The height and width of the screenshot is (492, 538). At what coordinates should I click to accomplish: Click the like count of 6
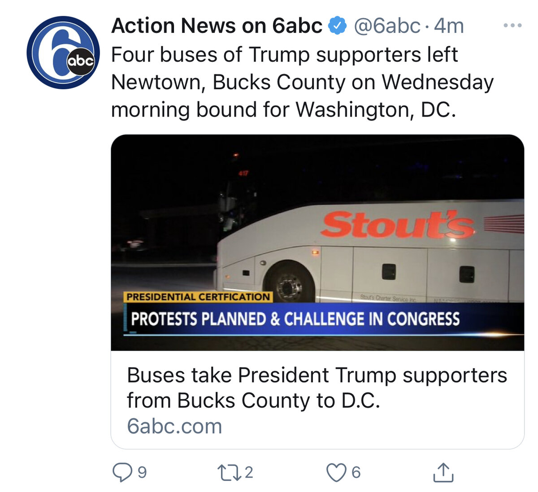(x=356, y=472)
